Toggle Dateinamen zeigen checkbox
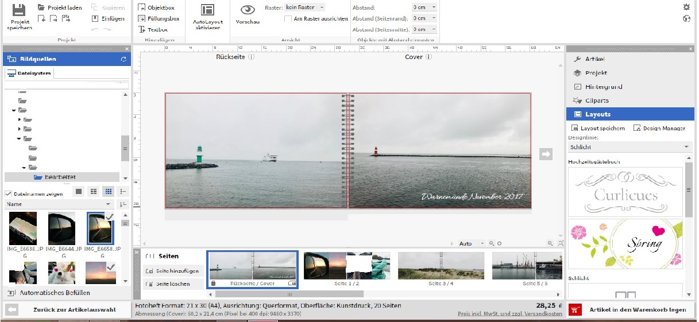The height and width of the screenshot is (322, 699). 9,193
